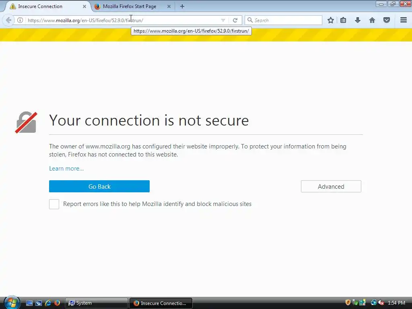
Task: Reload the page with the refresh icon
Action: pos(235,20)
